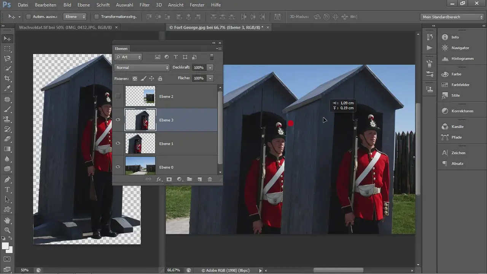Viewport: 487px width, 274px height.
Task: Delete layer using trash icon
Action: (x=210, y=179)
